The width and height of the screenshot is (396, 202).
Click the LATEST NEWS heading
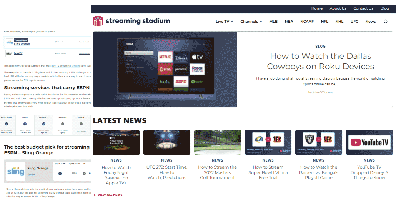point(120,120)
